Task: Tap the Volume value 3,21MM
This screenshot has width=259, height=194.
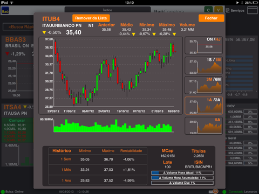Action: click(x=187, y=30)
